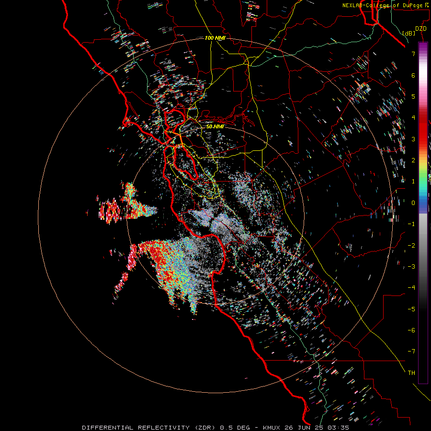The image size is (431, 431).
Task: Click the bottom Differential Reflectivity caption
Action: [215, 428]
